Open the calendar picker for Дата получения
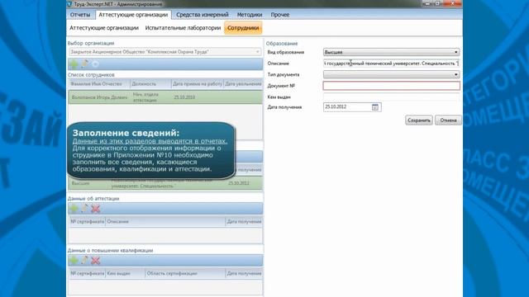Screen dimensions: 529x297 tap(374, 107)
